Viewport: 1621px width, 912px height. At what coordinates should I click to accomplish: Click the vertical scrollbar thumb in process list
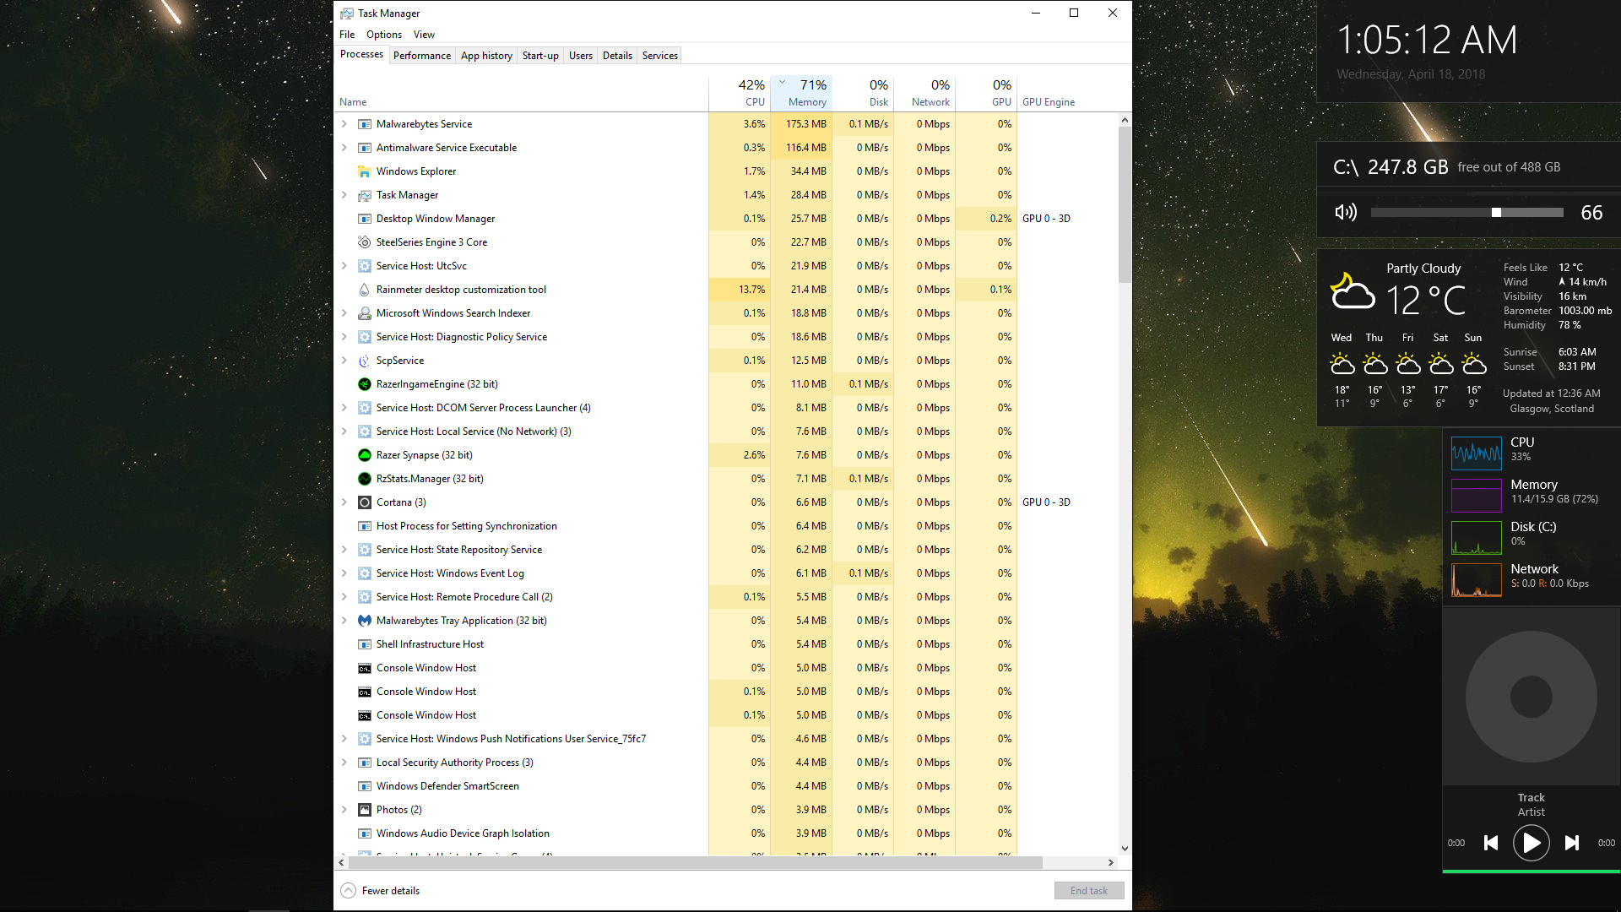coord(1125,204)
